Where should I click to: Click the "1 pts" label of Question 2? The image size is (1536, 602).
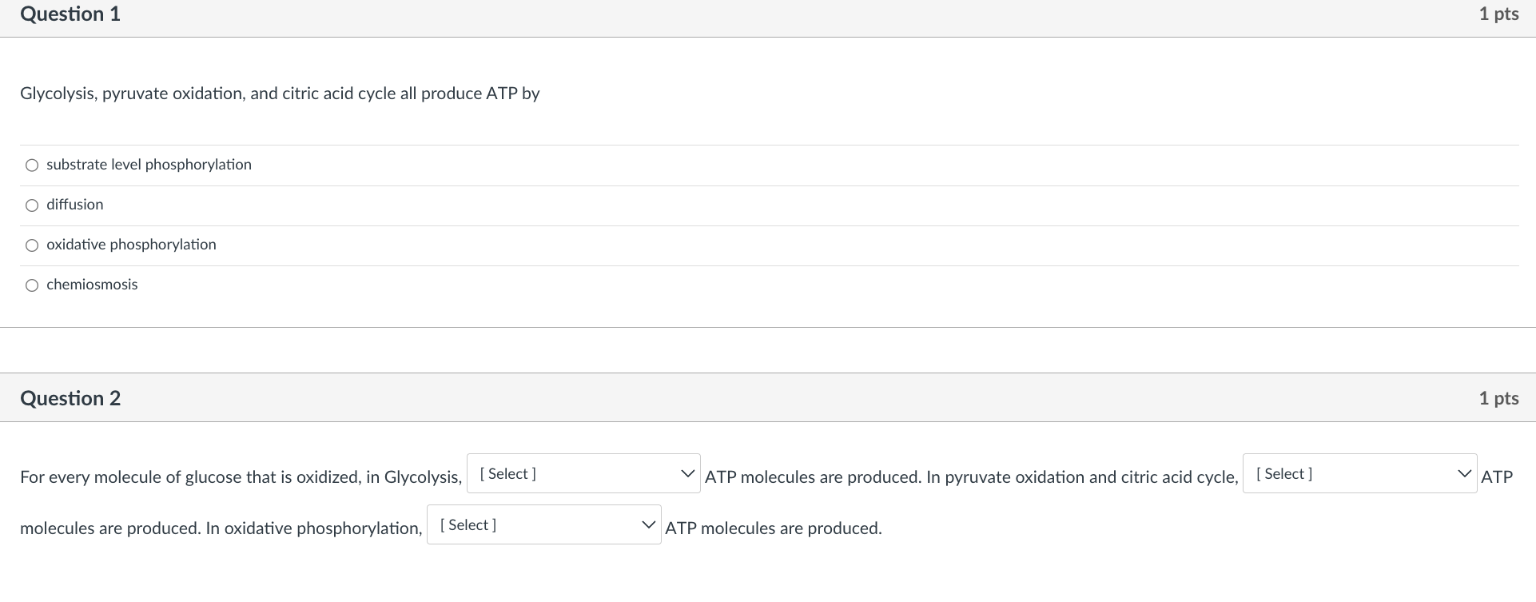(x=1498, y=398)
